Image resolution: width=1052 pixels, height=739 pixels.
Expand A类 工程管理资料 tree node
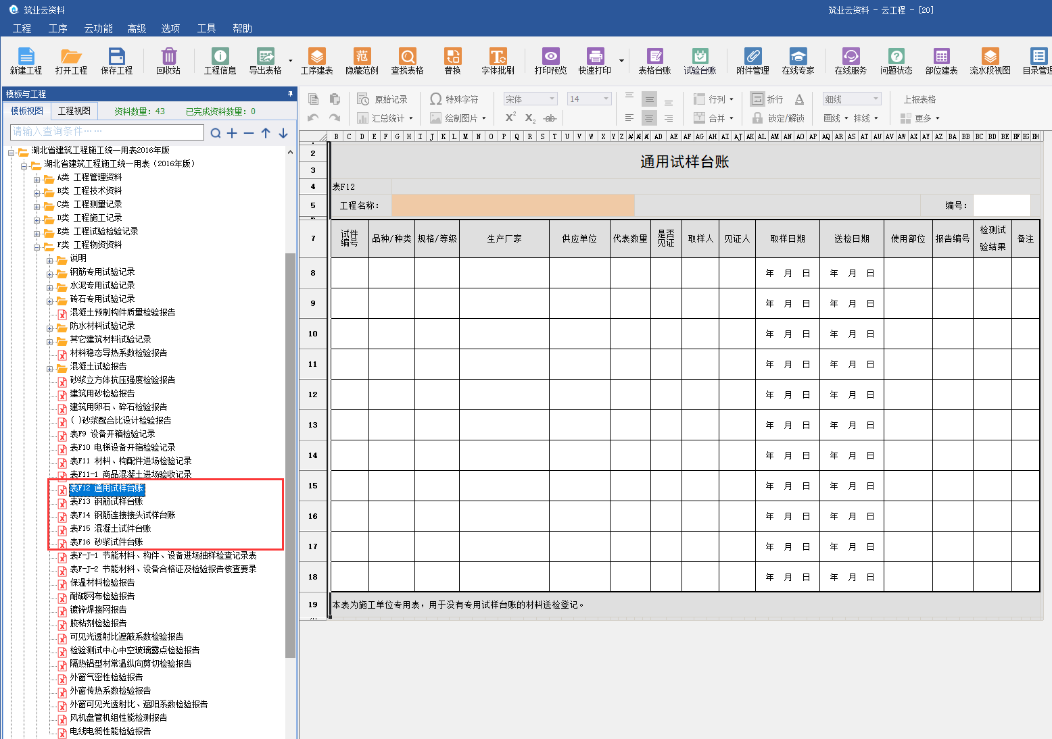point(37,179)
